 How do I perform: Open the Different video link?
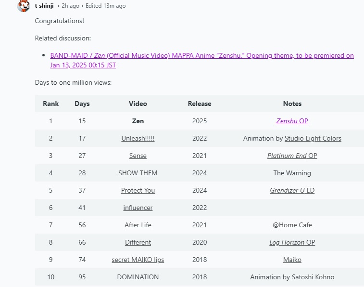[138, 242]
